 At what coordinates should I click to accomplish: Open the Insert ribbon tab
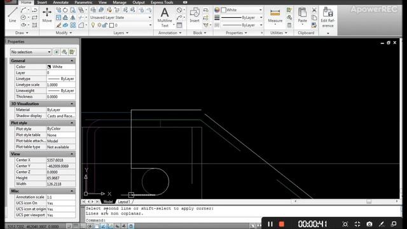pos(42,3)
